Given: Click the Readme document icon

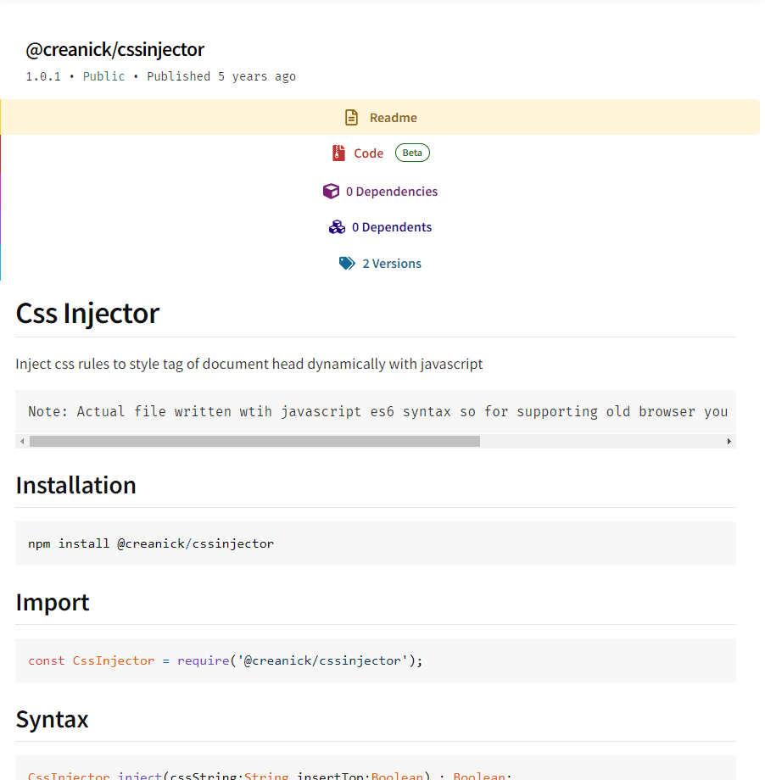Looking at the screenshot, I should click(x=351, y=117).
